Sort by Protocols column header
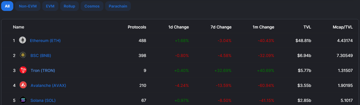This screenshot has width=360, height=105. click(137, 27)
